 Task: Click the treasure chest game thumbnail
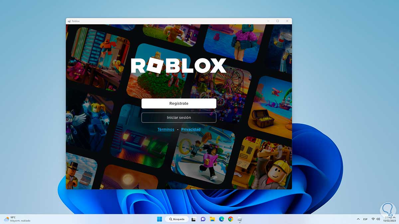pos(271,107)
